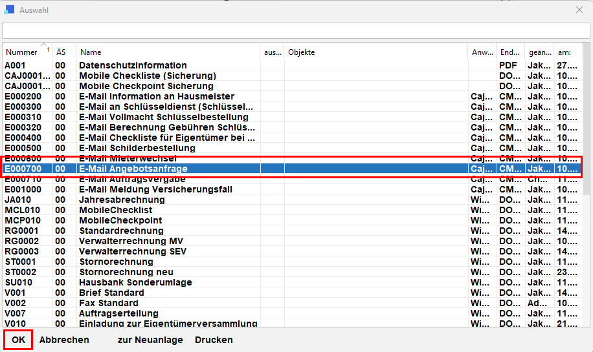The height and width of the screenshot is (352, 593).
Task: Select E-Mail Angebotsanfrage entry
Action: tap(133, 169)
